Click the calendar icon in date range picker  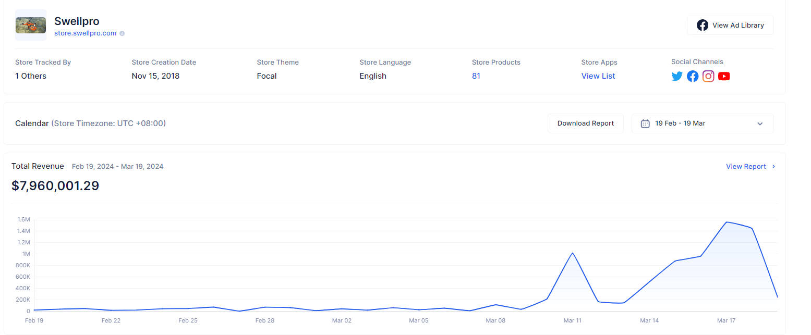coord(645,123)
